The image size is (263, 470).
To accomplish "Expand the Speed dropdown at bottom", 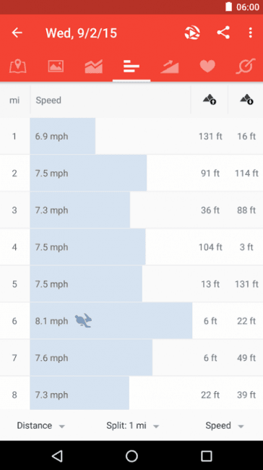I will click(225, 426).
